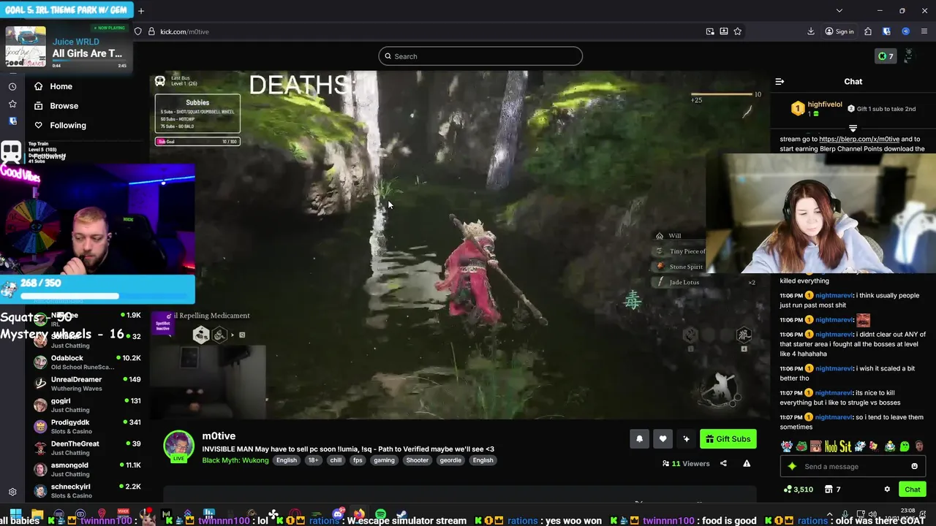Image resolution: width=936 pixels, height=526 pixels.
Task: Click the Kick search box
Action: coord(480,56)
